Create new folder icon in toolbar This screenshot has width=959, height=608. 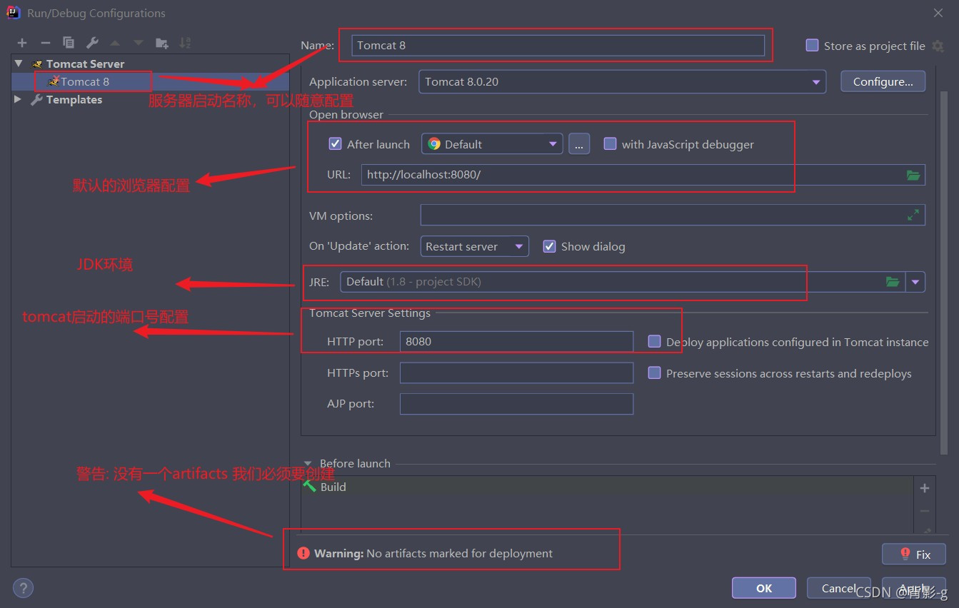[162, 43]
